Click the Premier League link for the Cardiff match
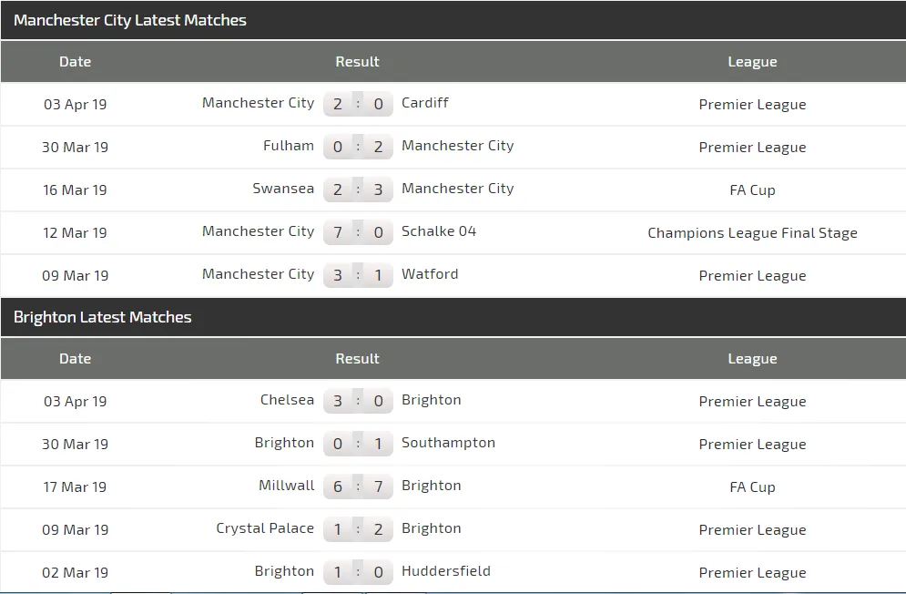The image size is (906, 594). click(x=752, y=104)
